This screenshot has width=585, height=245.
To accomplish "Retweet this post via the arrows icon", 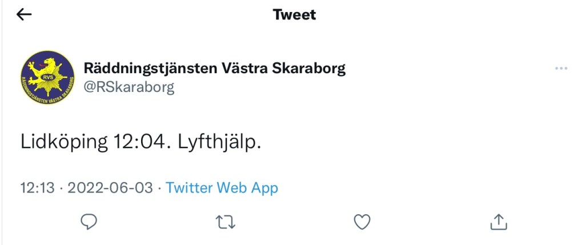I will (x=226, y=222).
